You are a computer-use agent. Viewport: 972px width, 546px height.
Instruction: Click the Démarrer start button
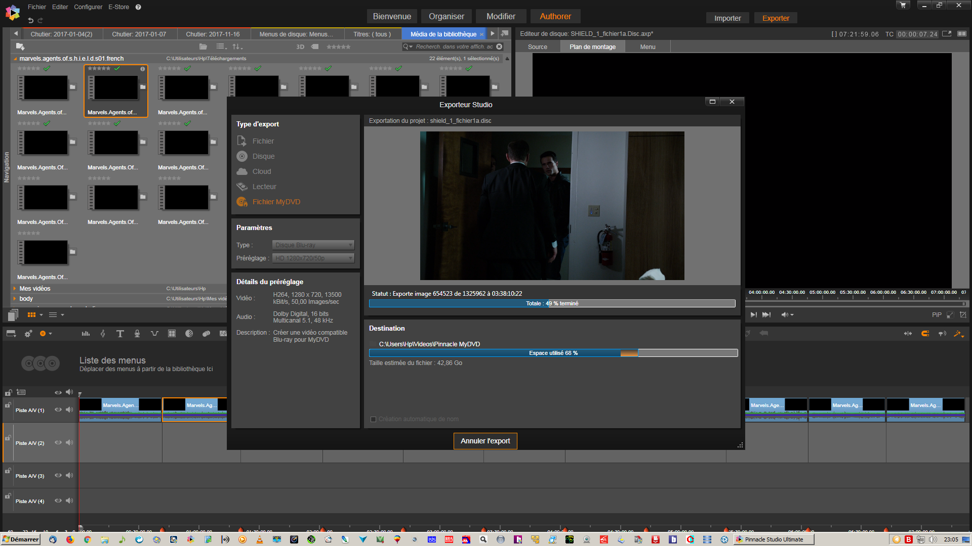click(x=21, y=539)
